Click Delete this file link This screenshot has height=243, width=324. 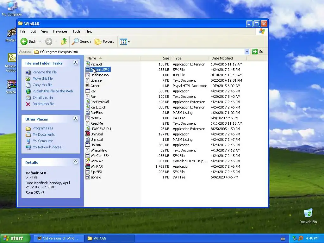(43, 104)
